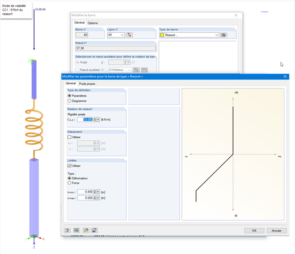295x254 pixels.
Task: Open the β angle arrow menu
Action: pos(129,62)
